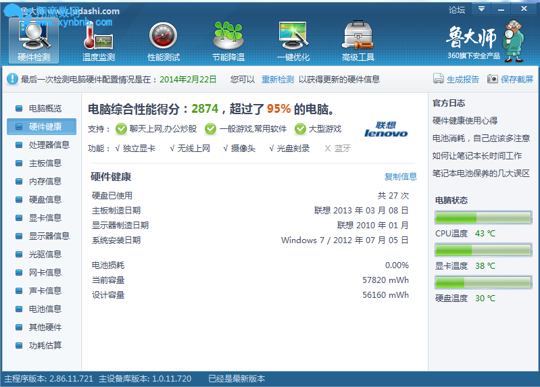Click the 生成报告 generate report link
Viewport: 540px width, 387px height.
point(462,80)
